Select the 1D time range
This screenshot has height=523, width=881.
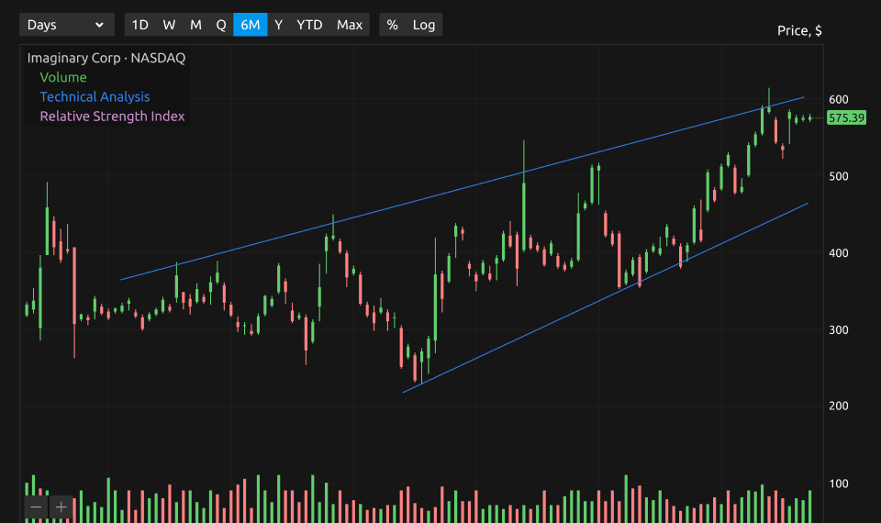139,25
